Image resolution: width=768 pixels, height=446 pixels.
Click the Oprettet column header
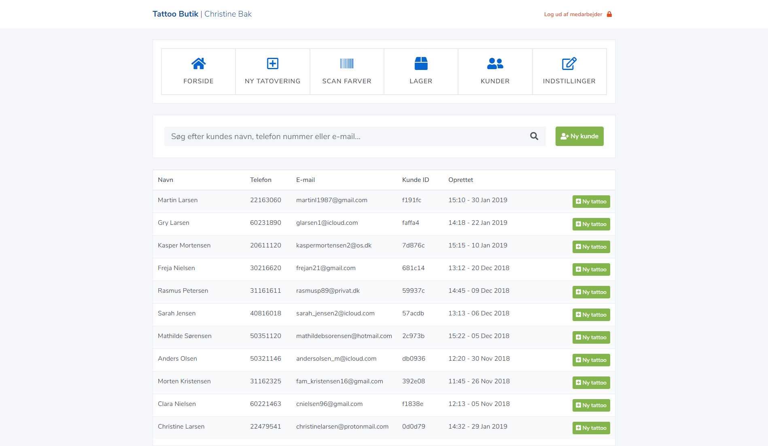point(460,180)
